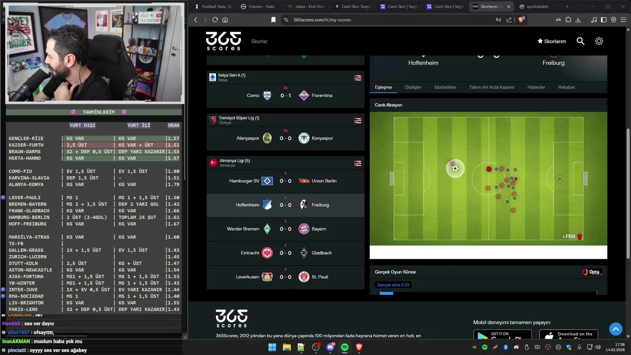Image resolution: width=631 pixels, height=355 pixels.
Task: Switch to the İstatistikler tab
Action: (x=445, y=87)
